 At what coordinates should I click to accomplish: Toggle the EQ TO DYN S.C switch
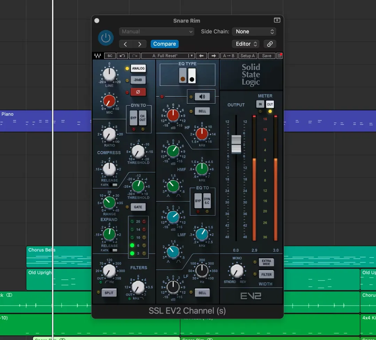coord(207,201)
